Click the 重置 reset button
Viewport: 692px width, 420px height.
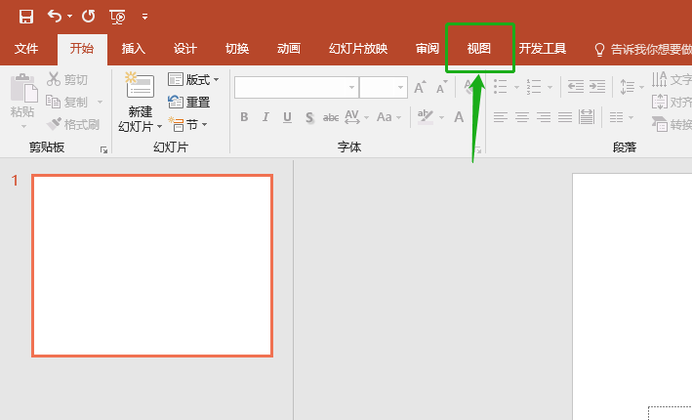189,102
